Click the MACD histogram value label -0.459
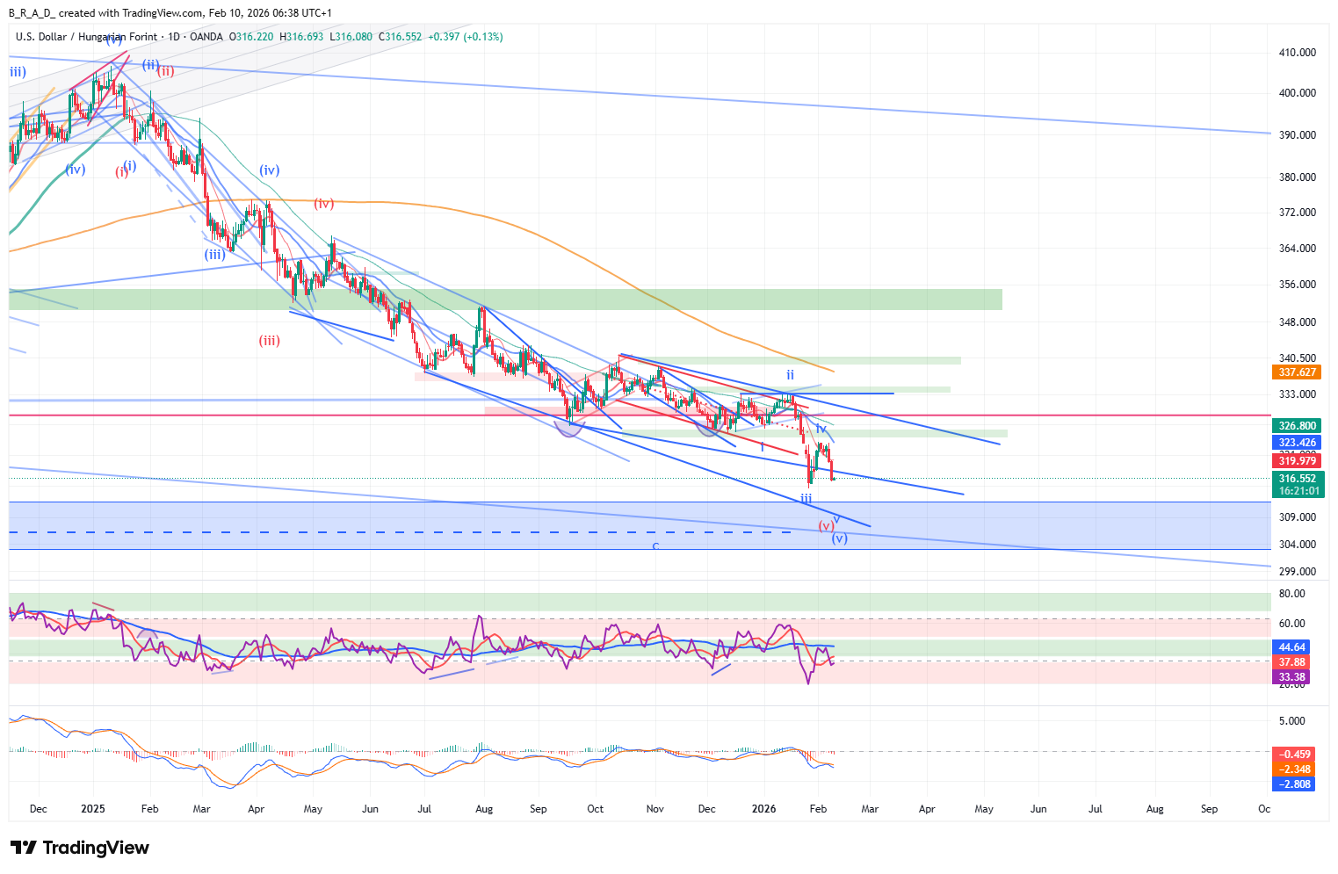Viewport: 1338px width, 874px height. pos(1295,755)
